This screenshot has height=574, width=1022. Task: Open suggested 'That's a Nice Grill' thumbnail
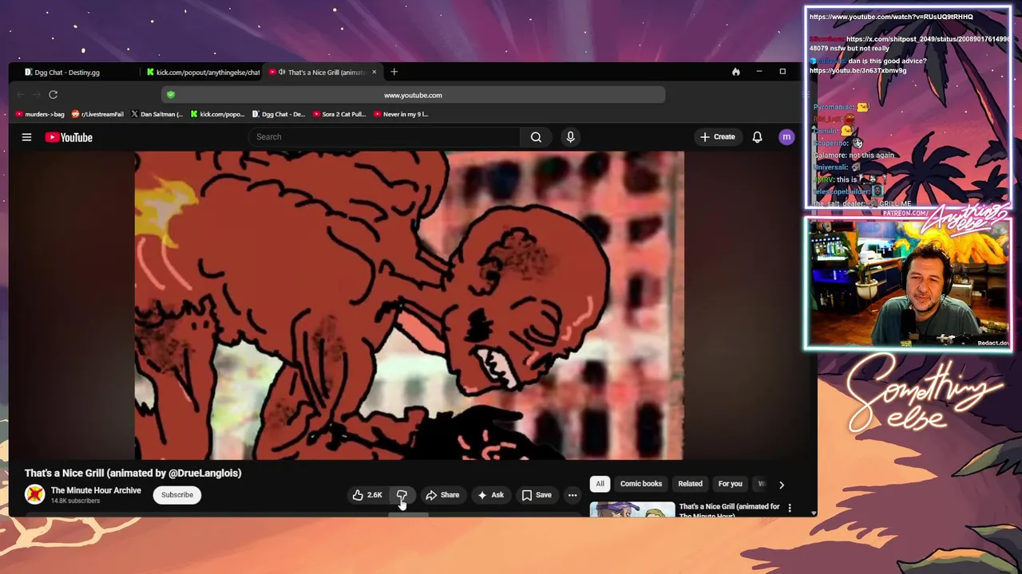click(x=632, y=509)
